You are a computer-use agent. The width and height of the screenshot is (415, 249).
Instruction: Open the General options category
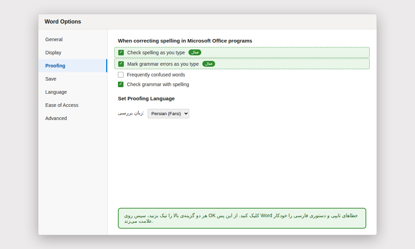(x=73, y=39)
